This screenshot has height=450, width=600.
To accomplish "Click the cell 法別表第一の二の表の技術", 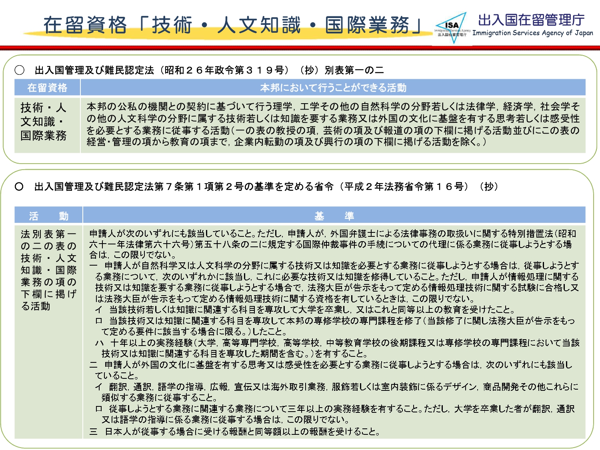I will [48, 332].
